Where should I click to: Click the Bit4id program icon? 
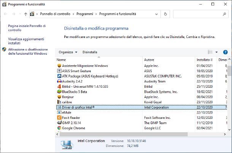[x=59, y=86]
